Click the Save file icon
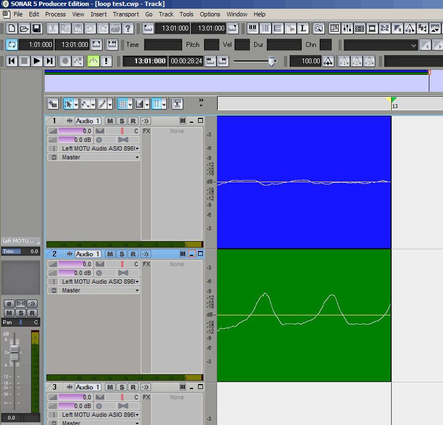 [x=37, y=28]
